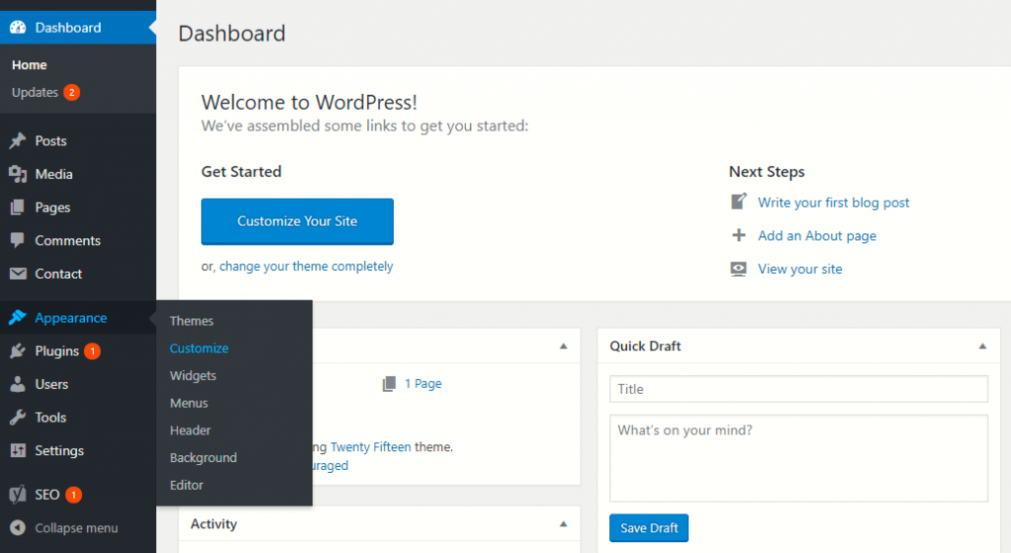Open Widgets from Appearance submenu
This screenshot has width=1011, height=553.
(x=193, y=376)
